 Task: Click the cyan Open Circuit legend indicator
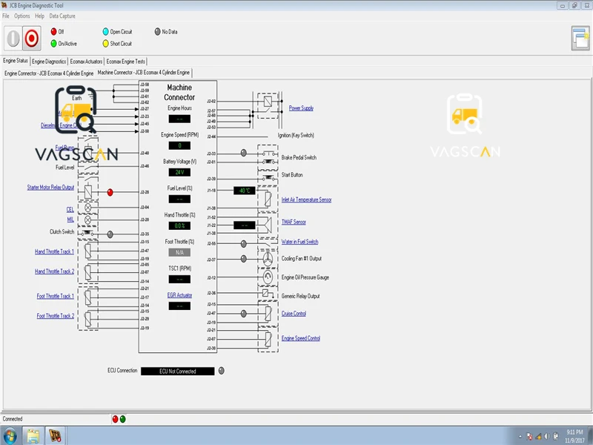click(x=105, y=31)
